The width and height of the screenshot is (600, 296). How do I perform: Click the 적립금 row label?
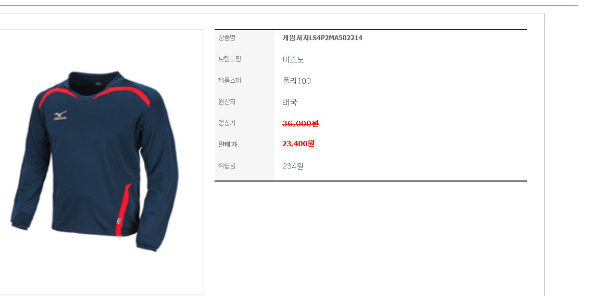[x=227, y=165]
